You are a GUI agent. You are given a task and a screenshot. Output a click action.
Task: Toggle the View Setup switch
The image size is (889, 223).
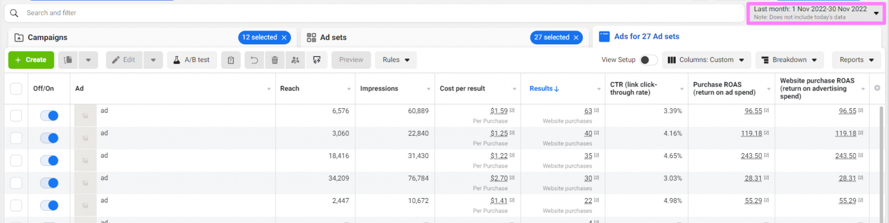(648, 60)
